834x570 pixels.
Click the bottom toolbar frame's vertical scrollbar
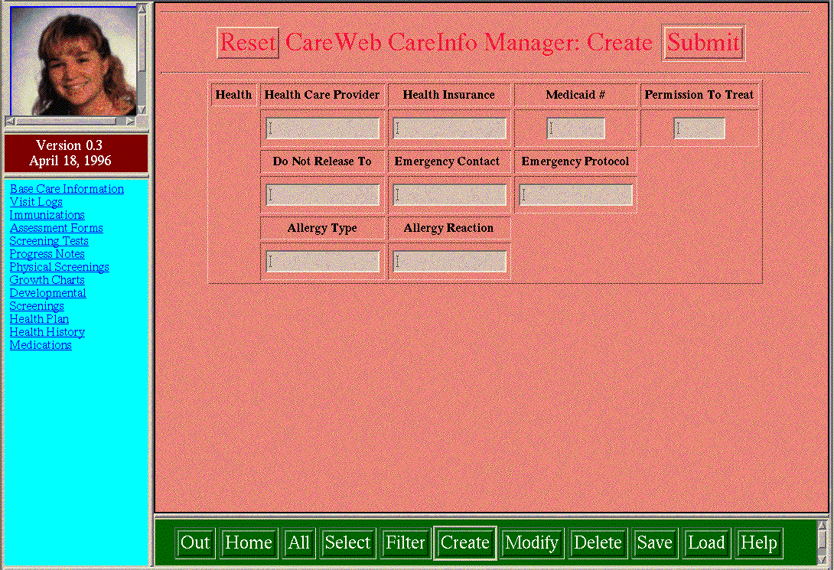click(x=823, y=542)
